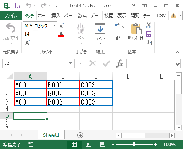
Task: Click the Excel application logo icon
Action: 7,6
